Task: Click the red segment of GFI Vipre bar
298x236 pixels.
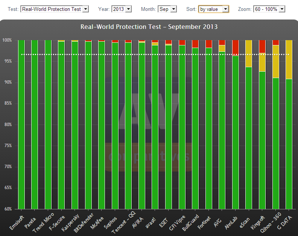Action: (x=182, y=42)
